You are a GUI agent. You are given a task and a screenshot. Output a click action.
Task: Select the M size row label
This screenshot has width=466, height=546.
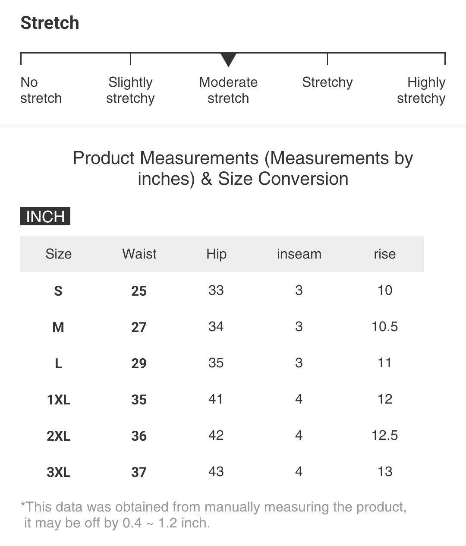click(58, 327)
